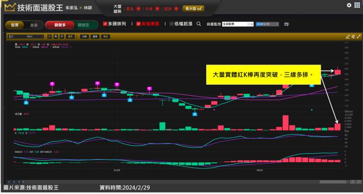Go to page 1 in bottom pager
The height and width of the screenshot is (194, 363).
9,182
